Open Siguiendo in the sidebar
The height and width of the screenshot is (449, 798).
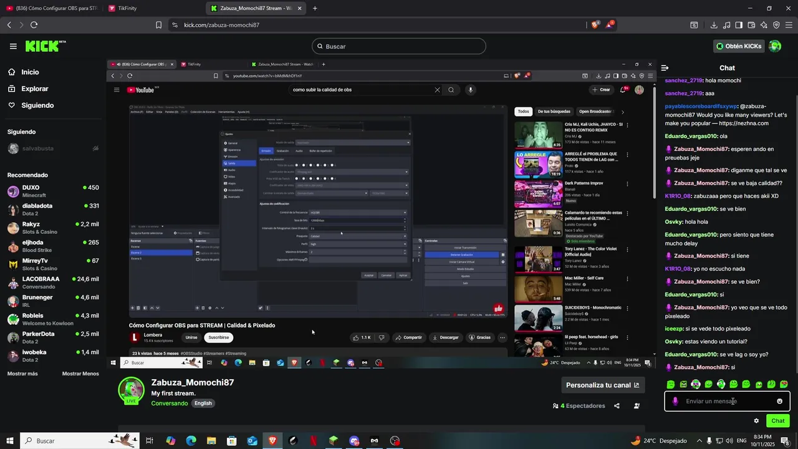(37, 105)
